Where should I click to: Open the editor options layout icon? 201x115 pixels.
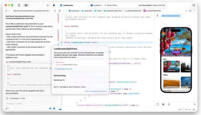(x=190, y=11)
